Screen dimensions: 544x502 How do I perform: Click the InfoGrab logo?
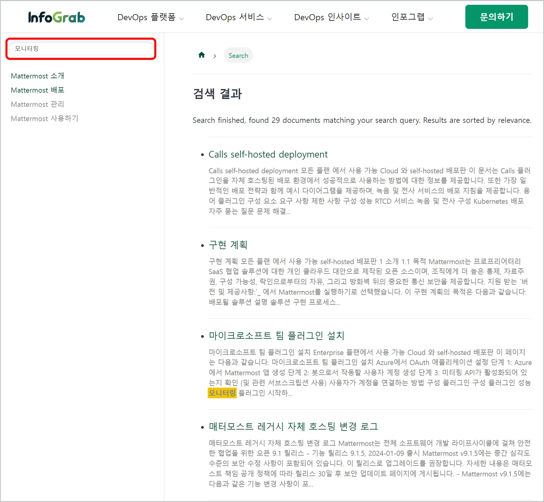pos(56,17)
